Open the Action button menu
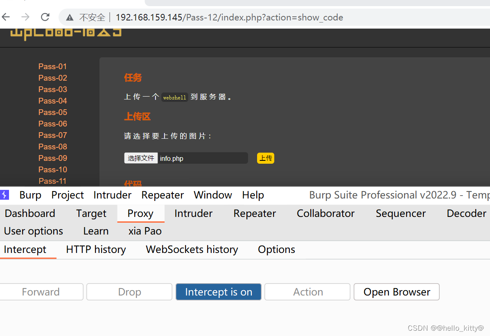 click(x=308, y=292)
